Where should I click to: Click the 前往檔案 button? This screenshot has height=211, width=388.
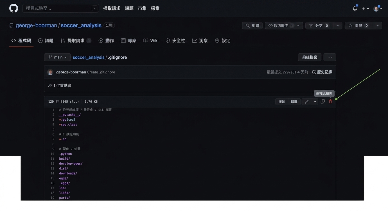(310, 57)
